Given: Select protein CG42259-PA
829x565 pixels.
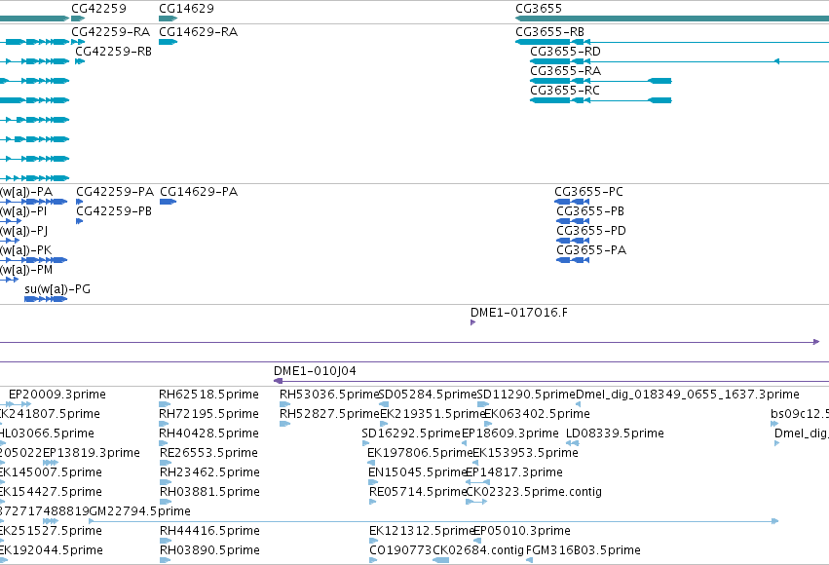Looking at the screenshot, I should pos(115,191).
